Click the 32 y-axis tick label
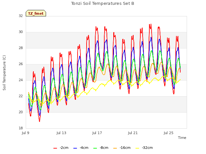Viewport: 206px width, 154px height. click(x=21, y=16)
